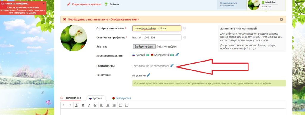Screen dimensions: 305x115
Task: Click the Отображаемое имя input field
Action: 157,28
